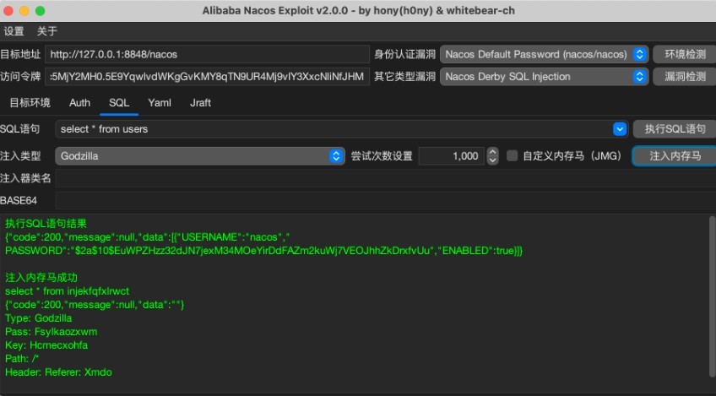Open the 注入类型 Godzilla dropdown
This screenshot has width=716, height=396.
pos(200,156)
